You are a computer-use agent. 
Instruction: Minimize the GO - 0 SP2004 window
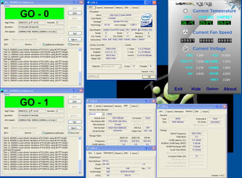(x=73, y=2)
